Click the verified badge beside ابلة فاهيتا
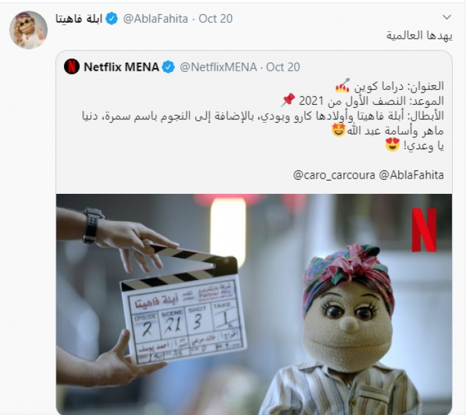 click(x=112, y=19)
